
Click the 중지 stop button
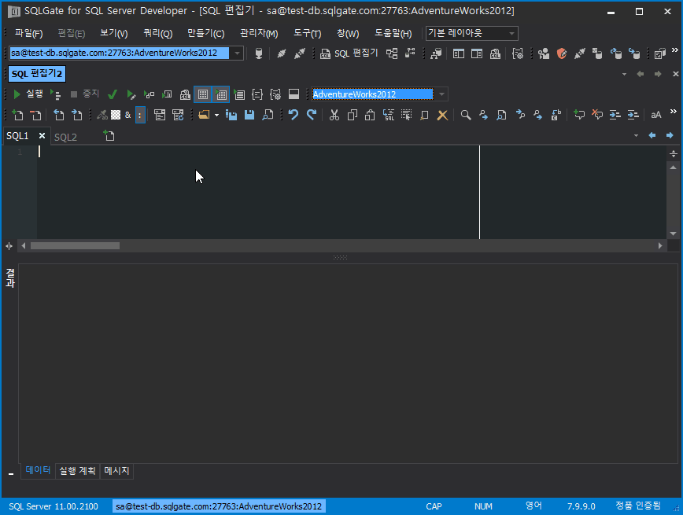pyautogui.click(x=85, y=94)
